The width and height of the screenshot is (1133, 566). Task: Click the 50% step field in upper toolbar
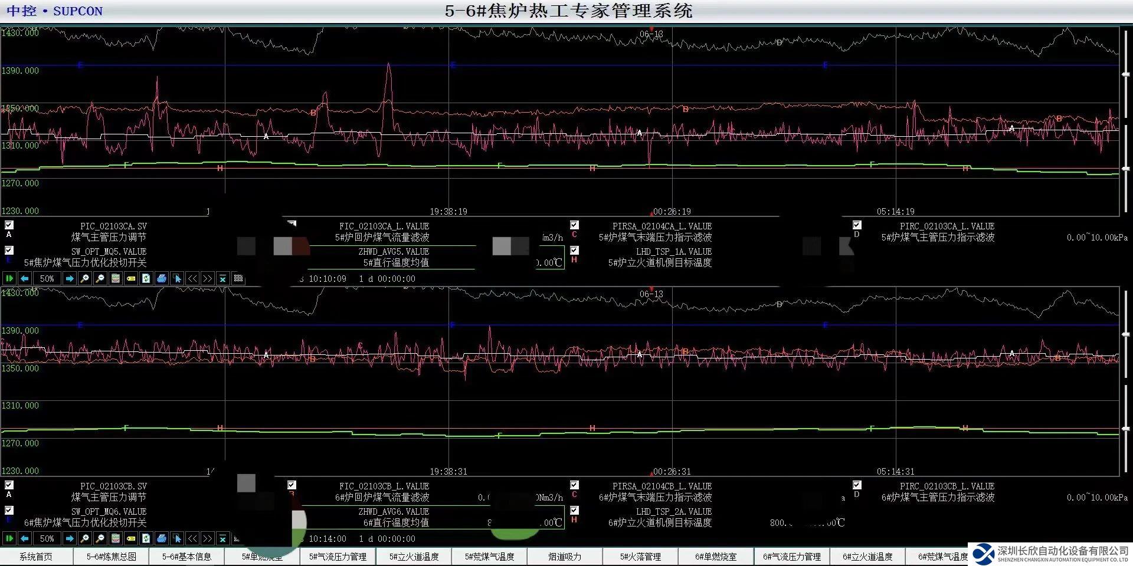(47, 278)
